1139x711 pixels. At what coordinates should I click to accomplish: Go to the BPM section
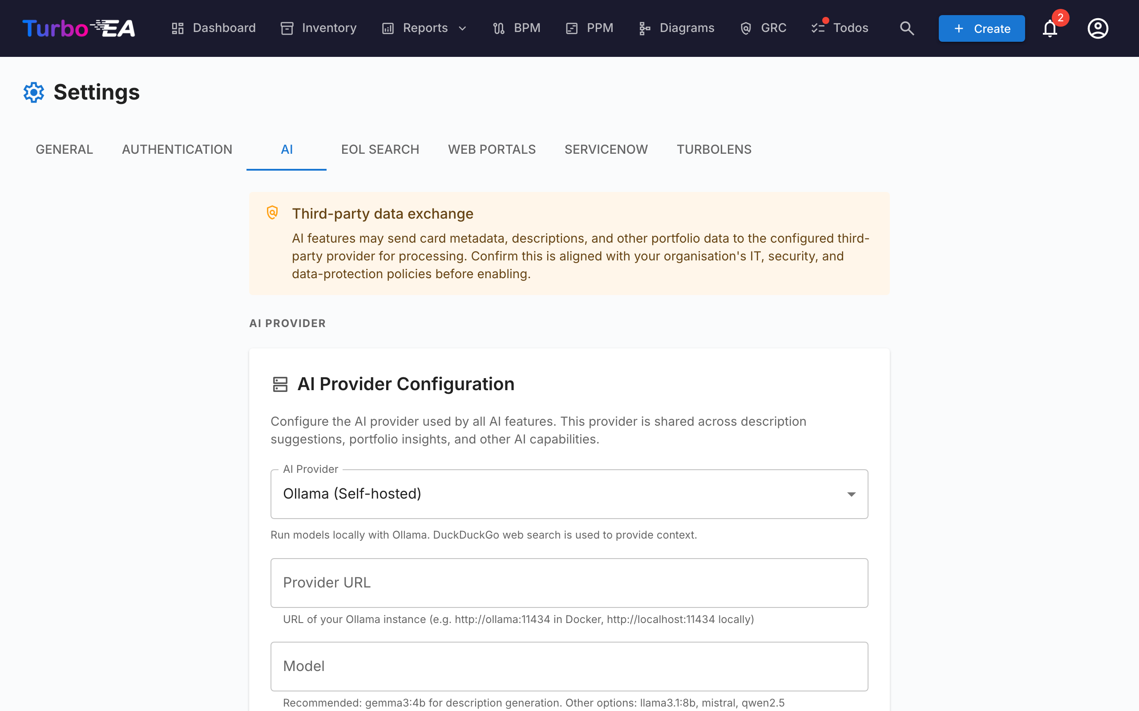tap(516, 28)
